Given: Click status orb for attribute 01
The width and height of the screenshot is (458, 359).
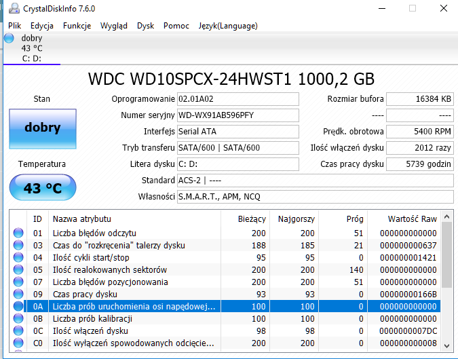Looking at the screenshot, I should click(18, 233).
